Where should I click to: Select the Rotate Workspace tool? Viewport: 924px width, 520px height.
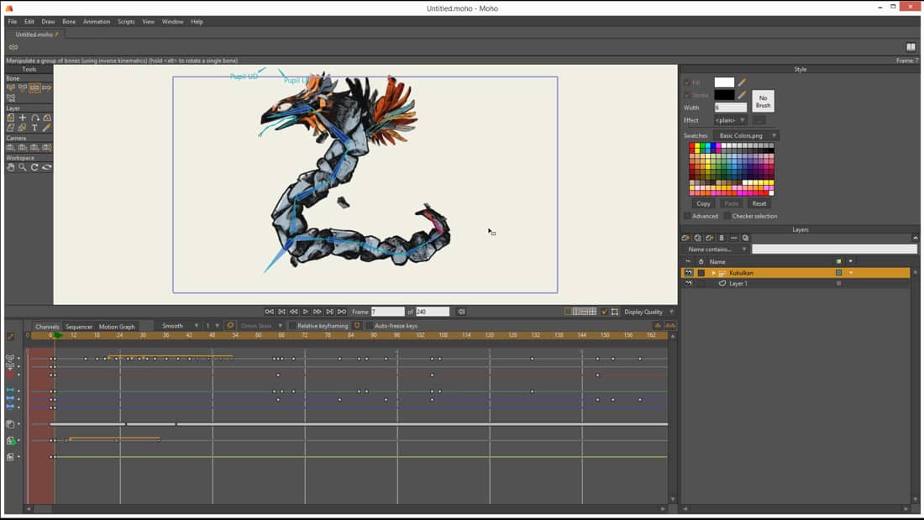tap(34, 167)
